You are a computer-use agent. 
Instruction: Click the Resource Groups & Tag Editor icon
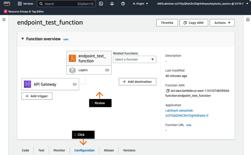click(6, 11)
